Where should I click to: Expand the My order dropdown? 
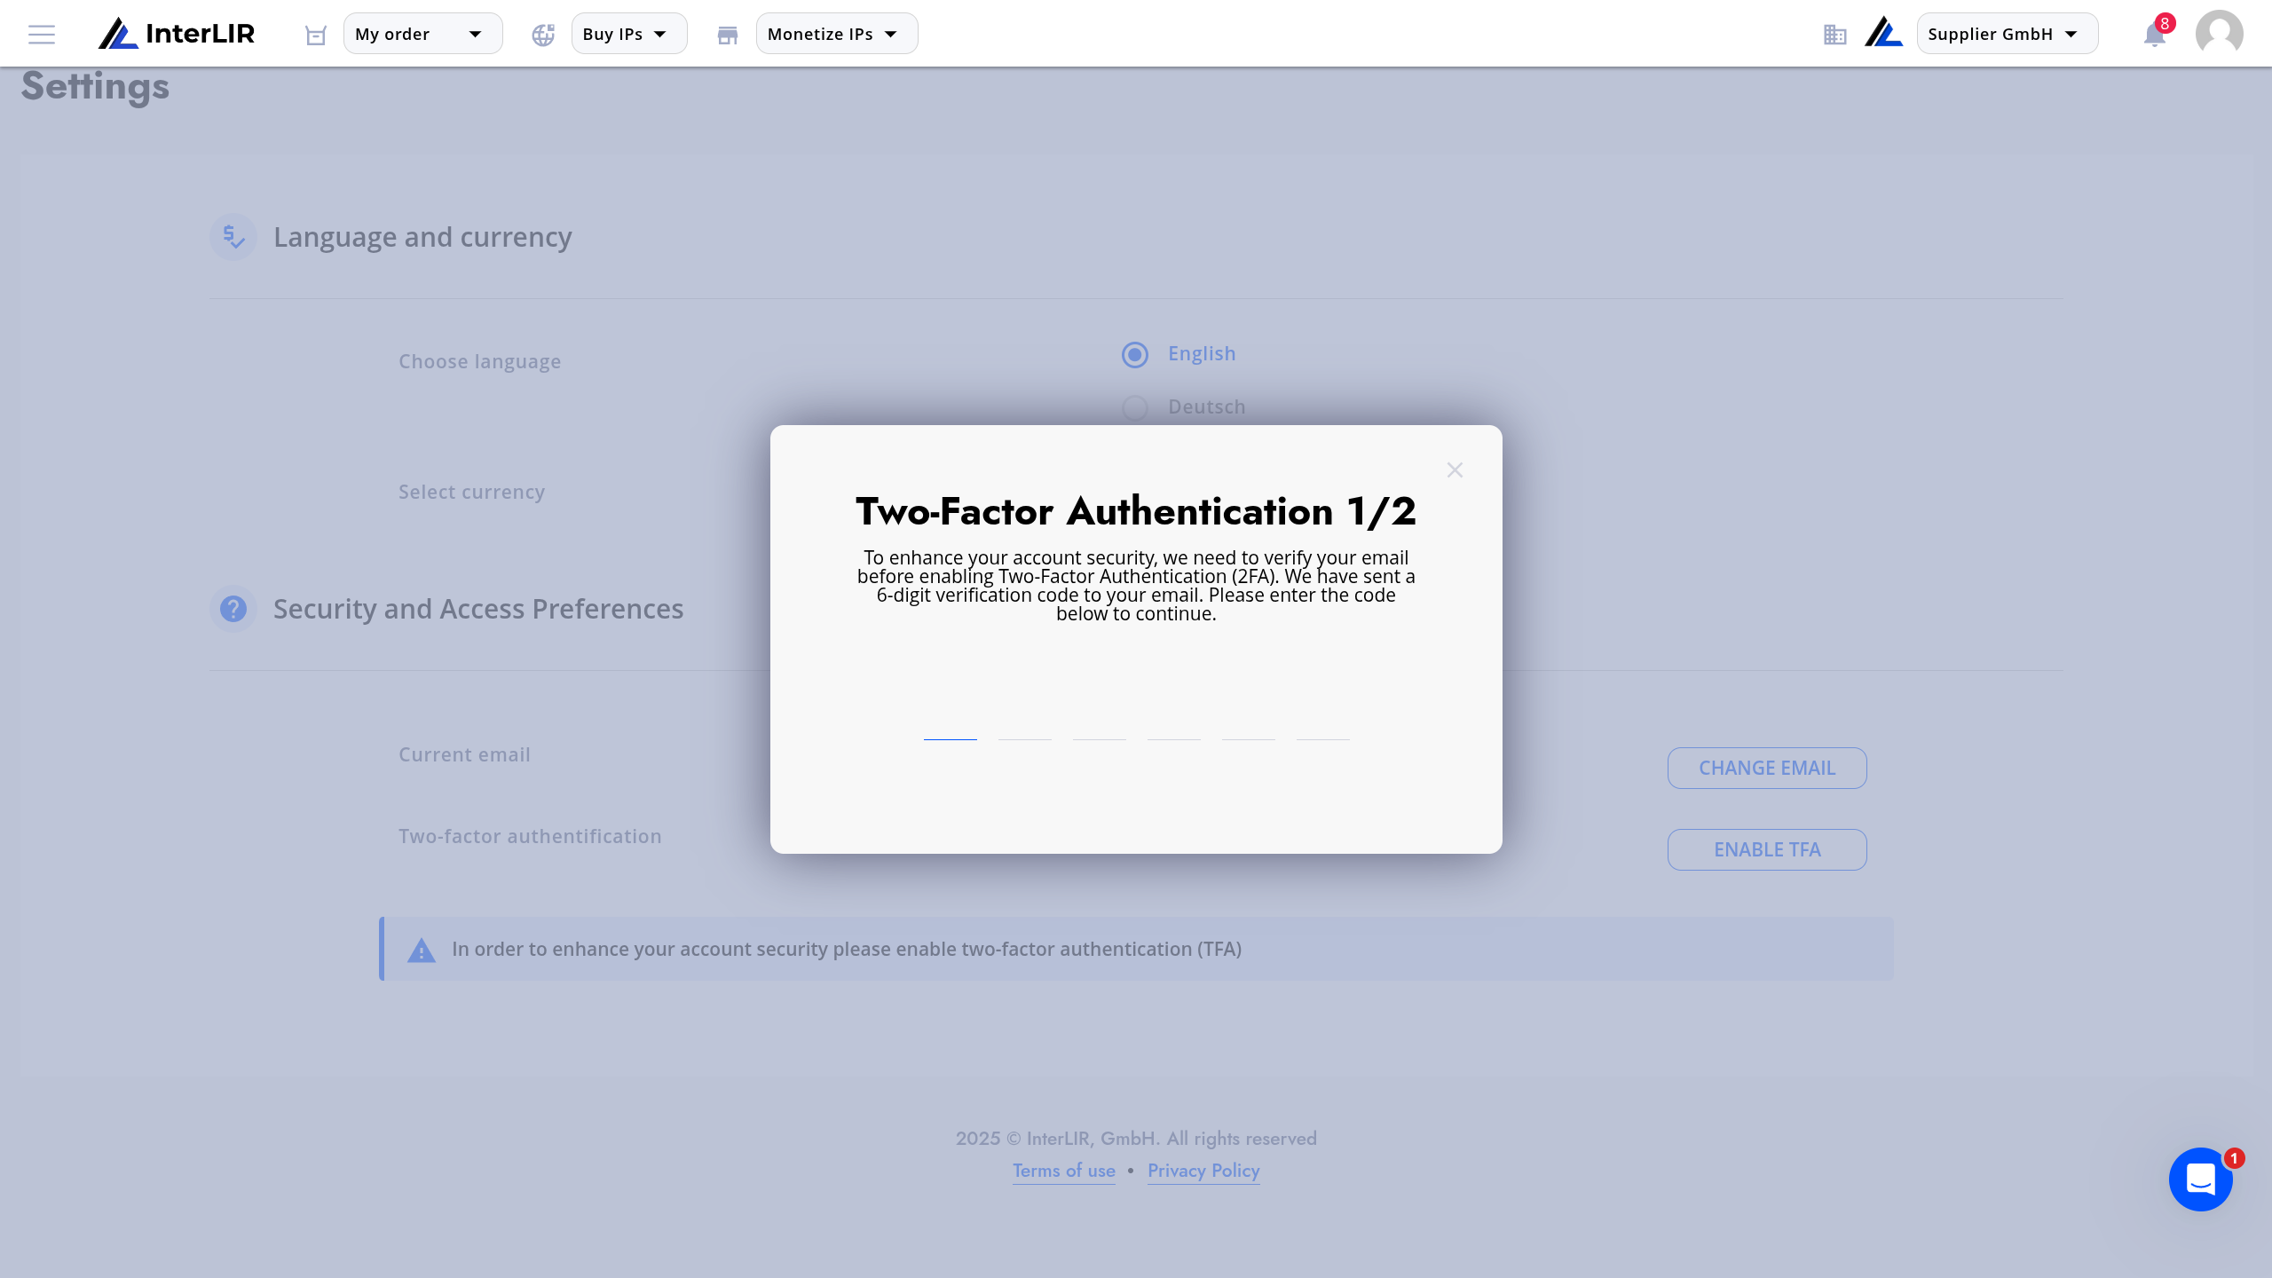[x=422, y=34]
